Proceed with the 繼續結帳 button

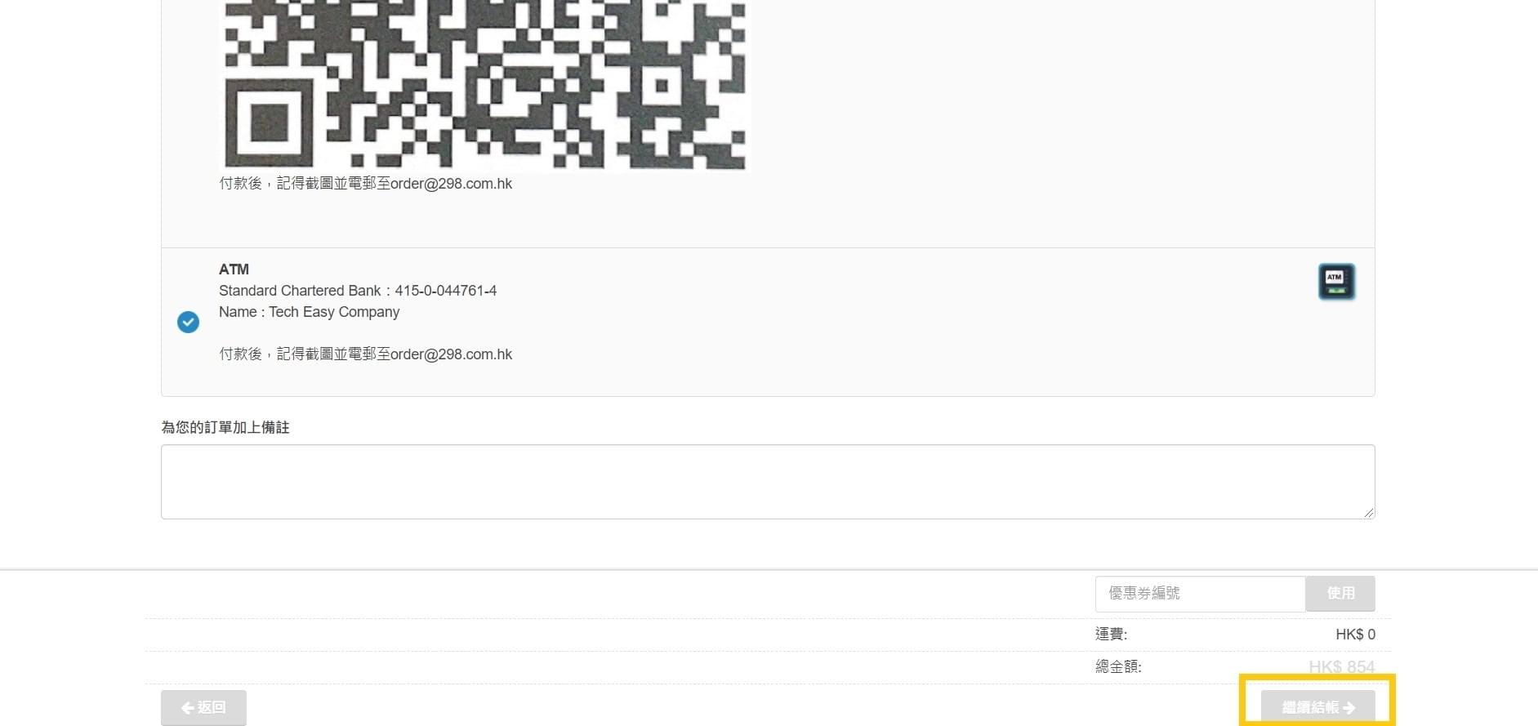1317,707
